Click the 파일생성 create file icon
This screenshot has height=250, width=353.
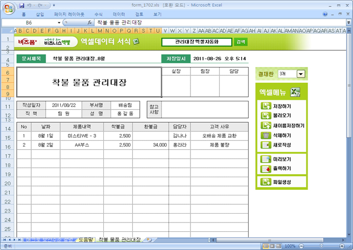pos(266,182)
